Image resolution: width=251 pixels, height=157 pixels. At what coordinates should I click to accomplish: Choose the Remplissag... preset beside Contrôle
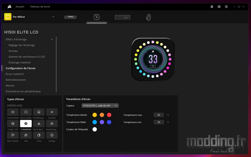[39, 112]
